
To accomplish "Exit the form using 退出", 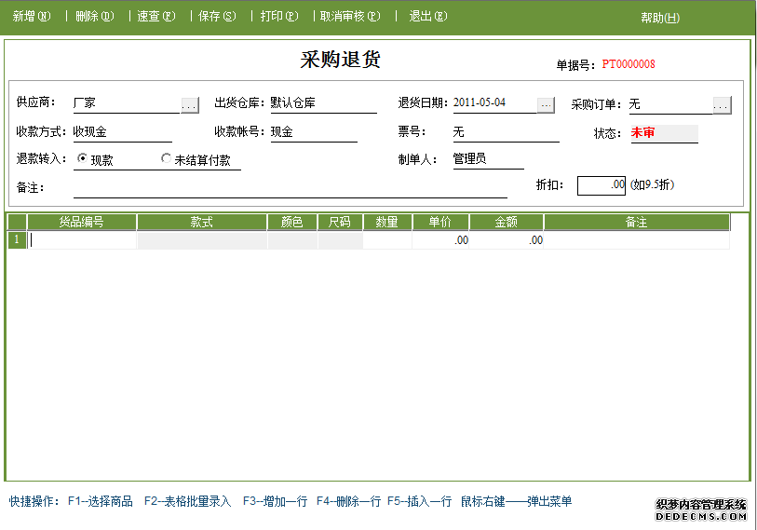I will click(x=427, y=16).
